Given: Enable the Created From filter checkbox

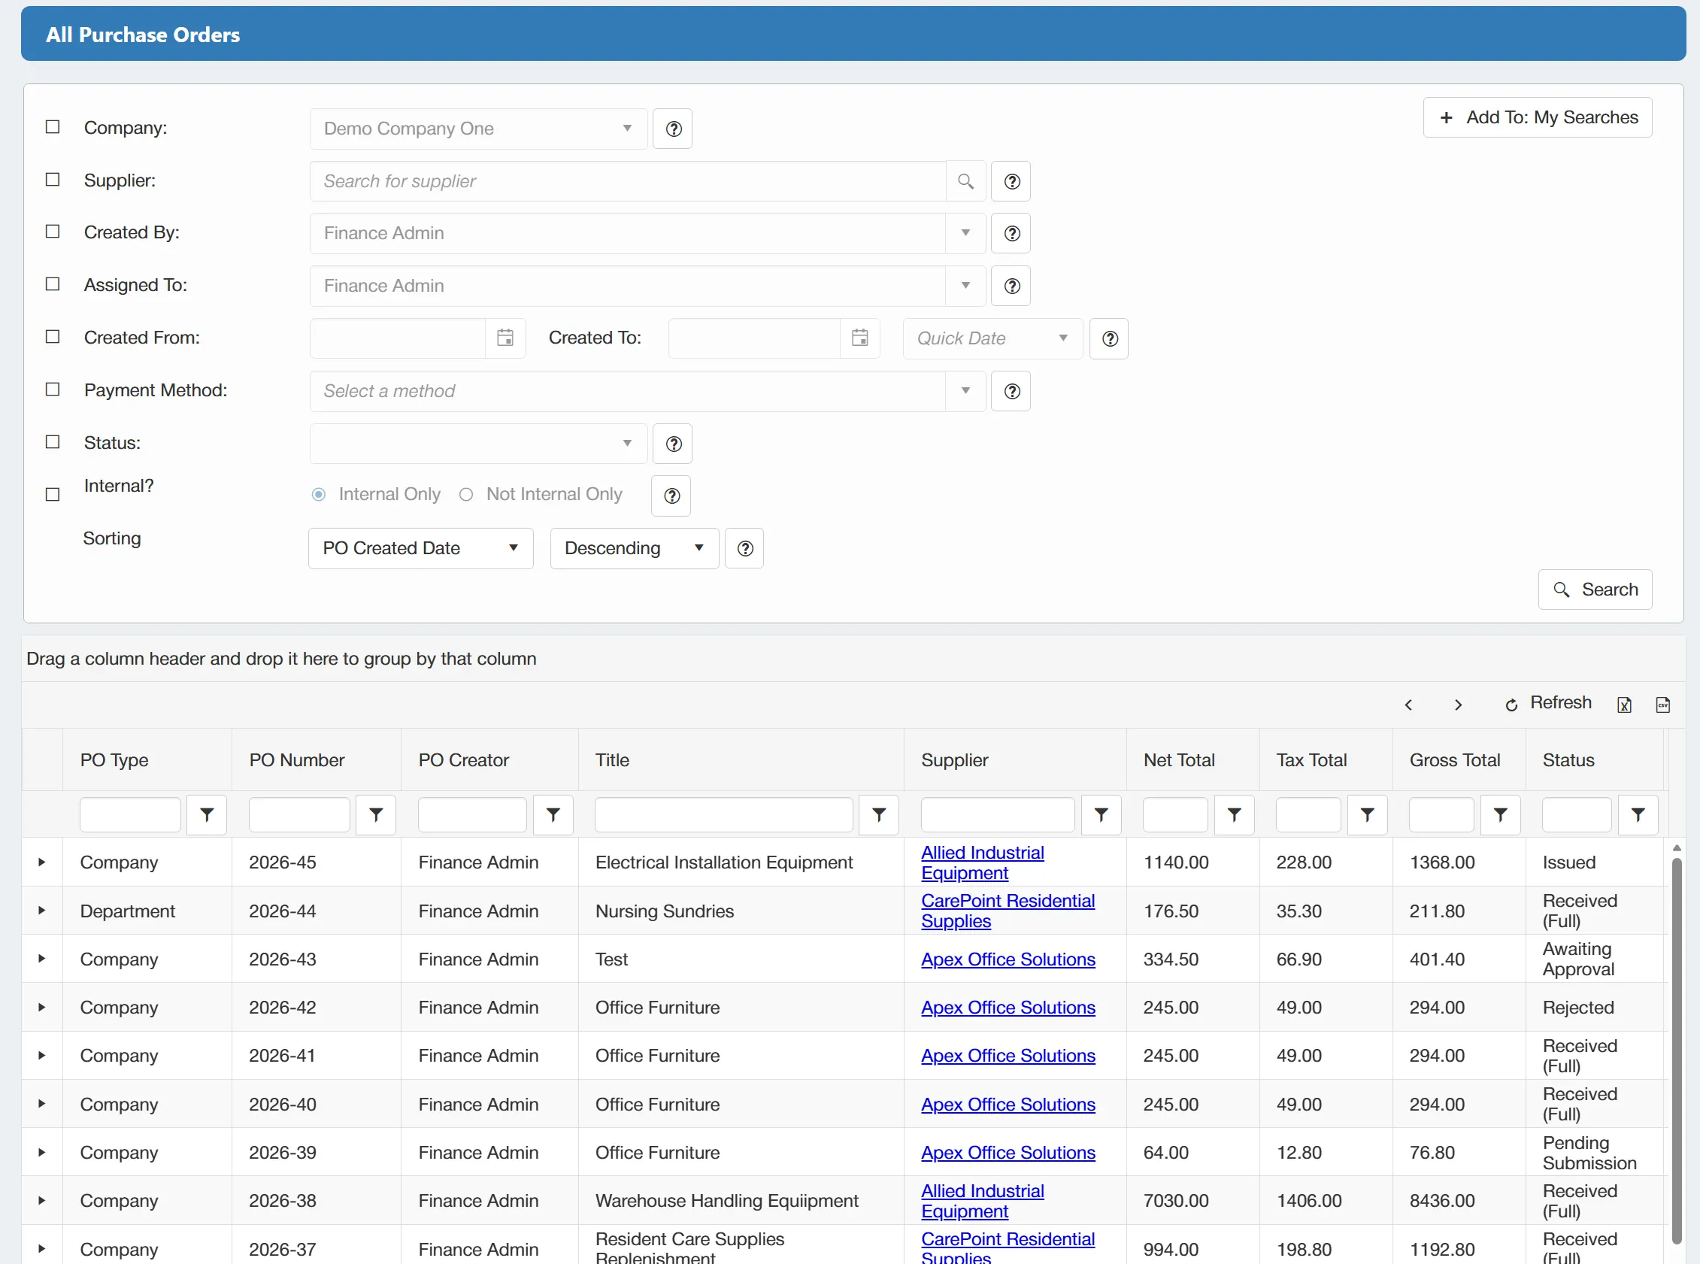Looking at the screenshot, I should click(x=53, y=338).
